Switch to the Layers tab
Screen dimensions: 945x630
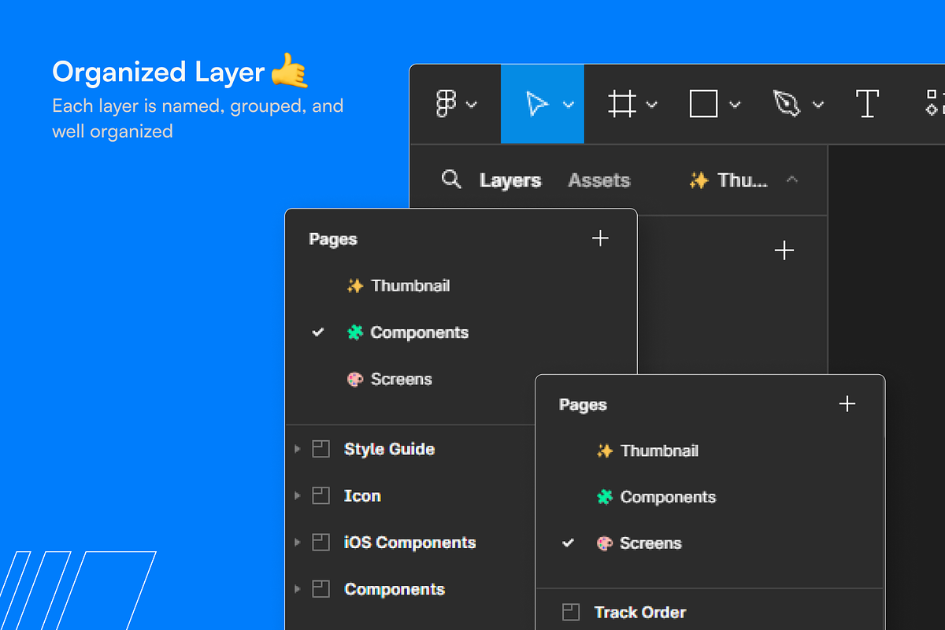510,180
